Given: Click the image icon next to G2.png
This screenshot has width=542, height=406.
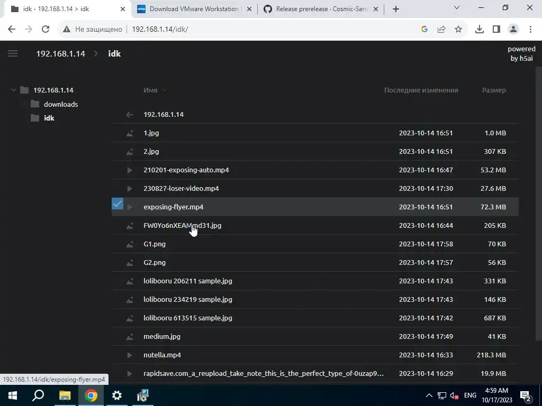Looking at the screenshot, I should (x=130, y=262).
